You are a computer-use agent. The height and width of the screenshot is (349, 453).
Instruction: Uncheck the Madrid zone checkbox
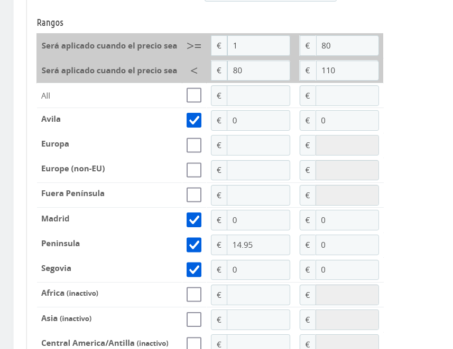194,220
